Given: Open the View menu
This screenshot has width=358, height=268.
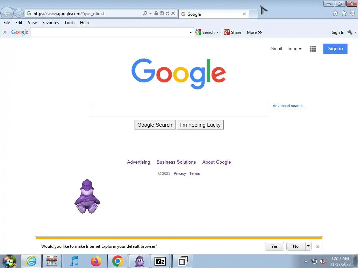Looking at the screenshot, I should click(32, 23).
